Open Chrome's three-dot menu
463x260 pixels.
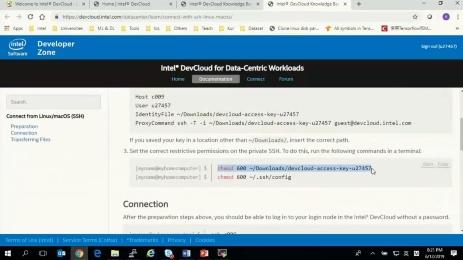458,17
